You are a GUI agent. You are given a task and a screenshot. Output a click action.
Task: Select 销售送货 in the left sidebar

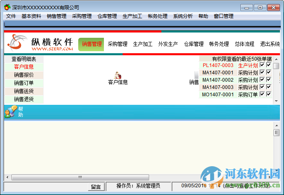pos(24,91)
